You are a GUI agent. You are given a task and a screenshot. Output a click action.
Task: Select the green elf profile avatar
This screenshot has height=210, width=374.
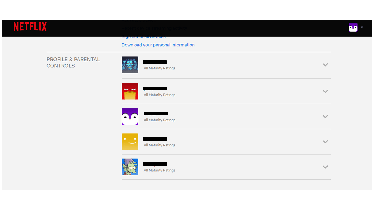(x=130, y=167)
